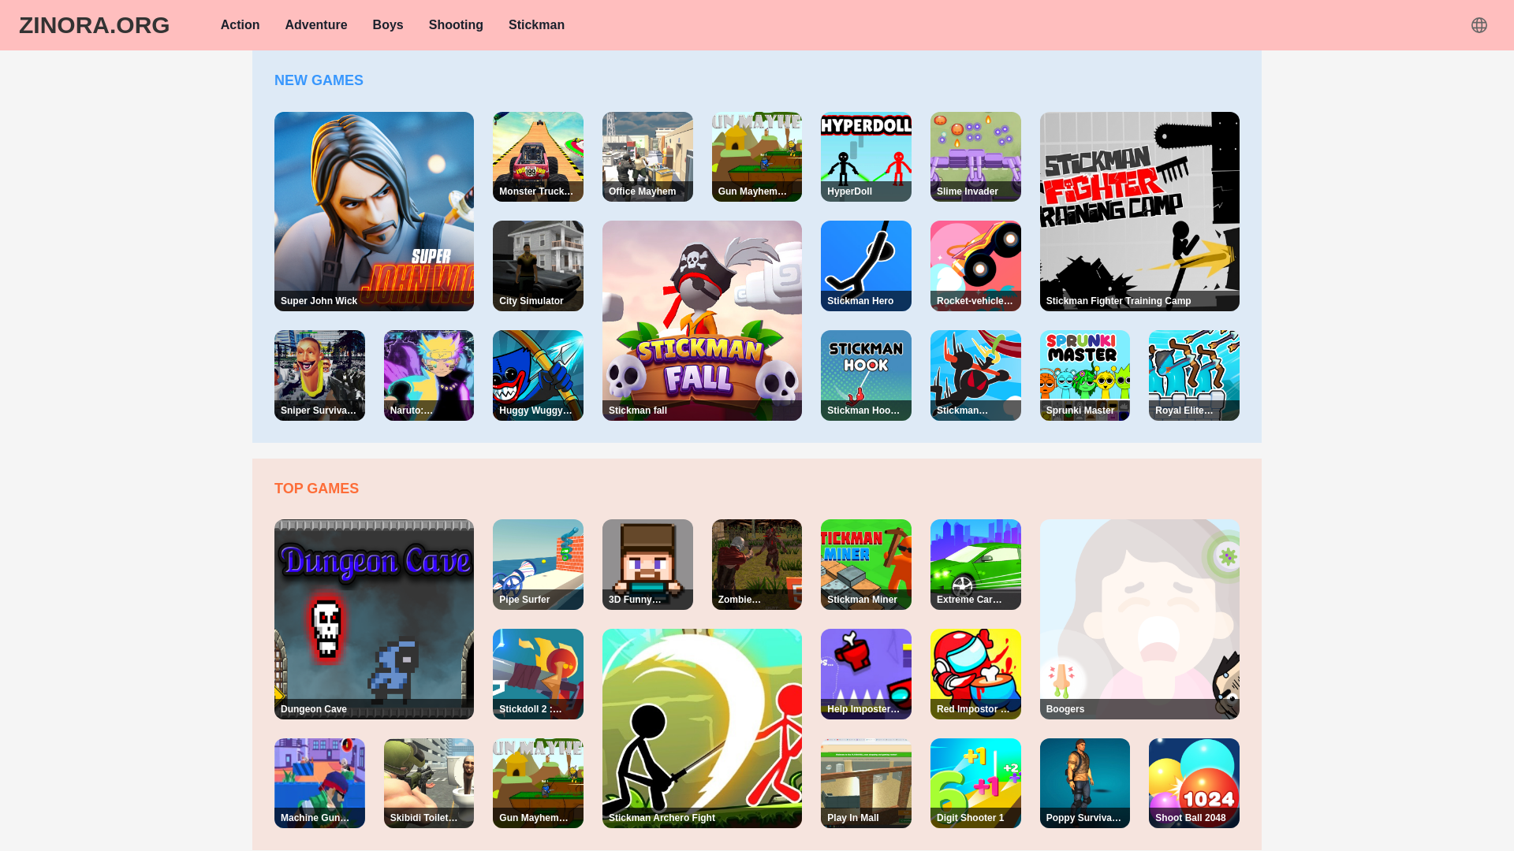Go to Stickman category
This screenshot has height=851, width=1514.
click(536, 25)
